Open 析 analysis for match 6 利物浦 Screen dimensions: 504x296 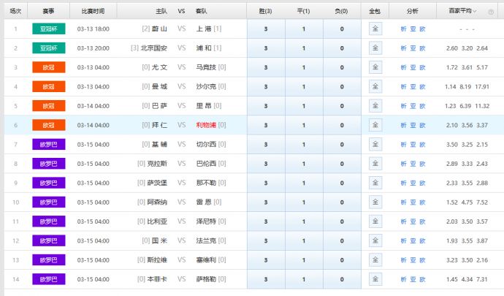[x=403, y=125]
